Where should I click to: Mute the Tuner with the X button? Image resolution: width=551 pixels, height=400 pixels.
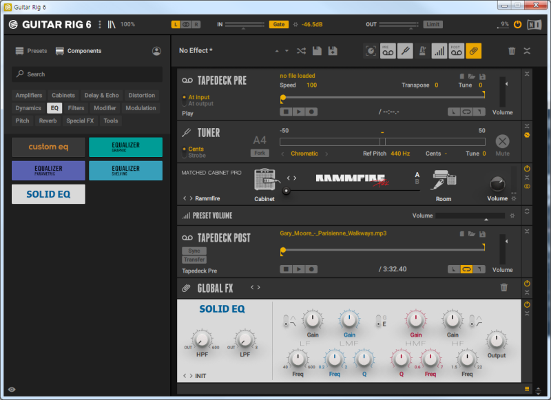(503, 142)
